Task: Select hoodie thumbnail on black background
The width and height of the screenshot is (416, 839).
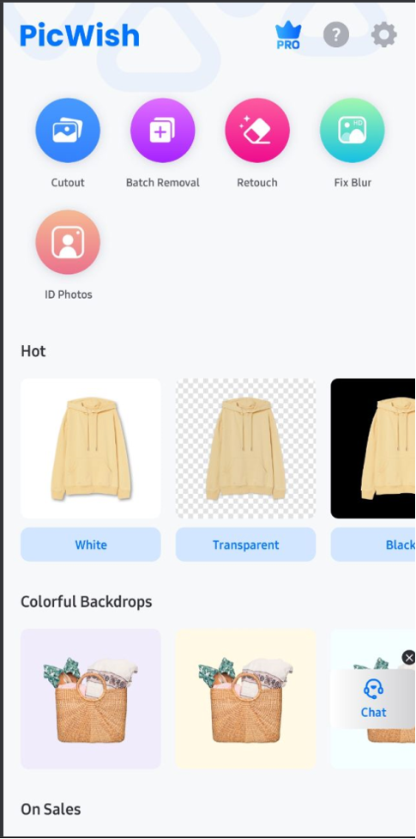Action: pos(373,448)
